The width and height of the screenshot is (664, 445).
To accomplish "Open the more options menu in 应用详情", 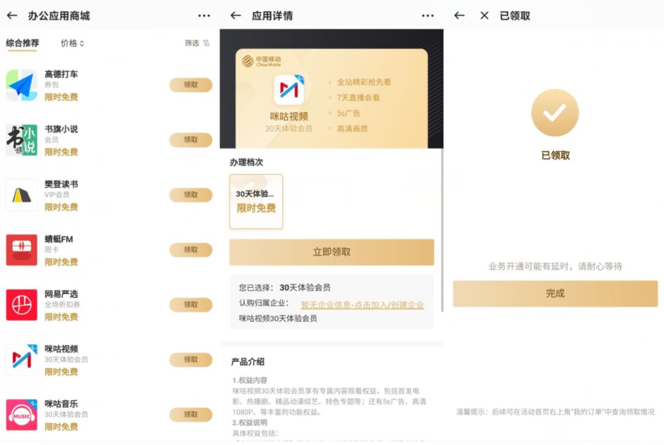I will 428,16.
